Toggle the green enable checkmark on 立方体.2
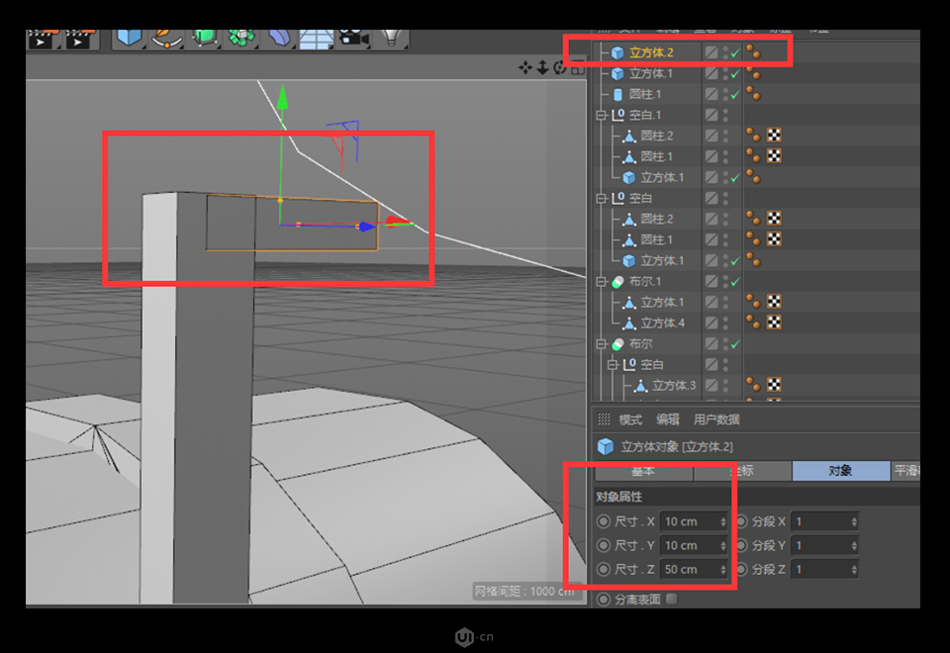 point(734,52)
